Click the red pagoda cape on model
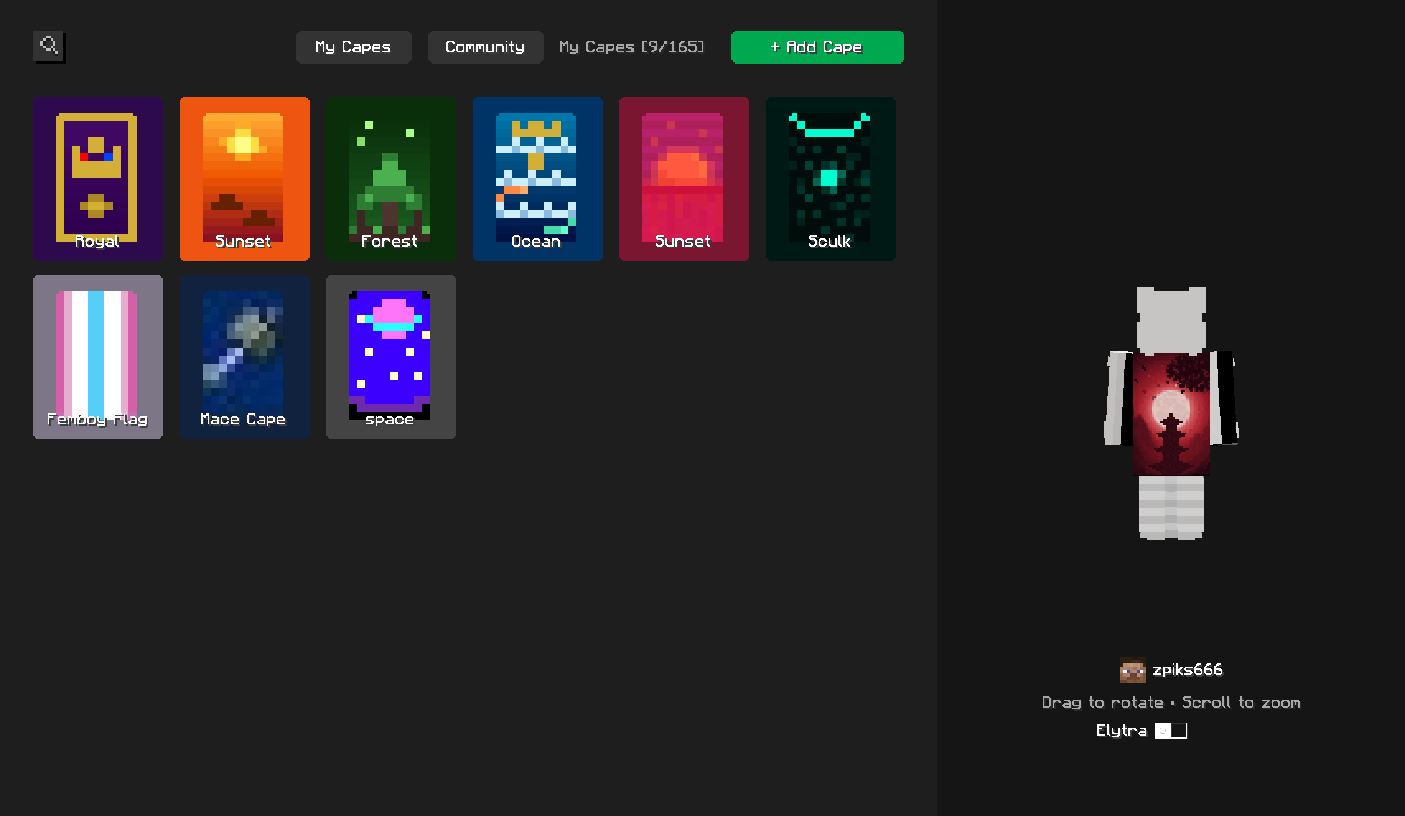 pos(1171,413)
